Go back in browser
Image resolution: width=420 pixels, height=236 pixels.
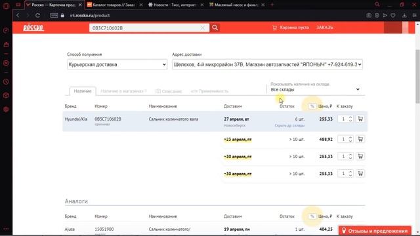[18, 16]
